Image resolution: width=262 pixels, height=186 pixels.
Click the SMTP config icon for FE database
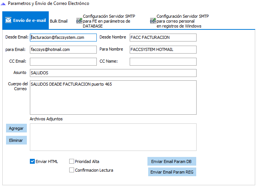[x=79, y=21]
